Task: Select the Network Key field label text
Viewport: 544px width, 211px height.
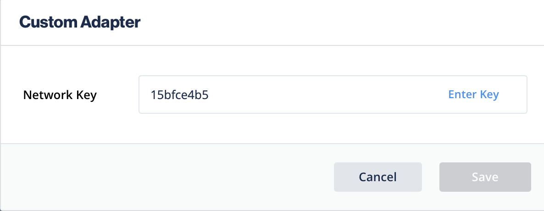Action: point(60,95)
